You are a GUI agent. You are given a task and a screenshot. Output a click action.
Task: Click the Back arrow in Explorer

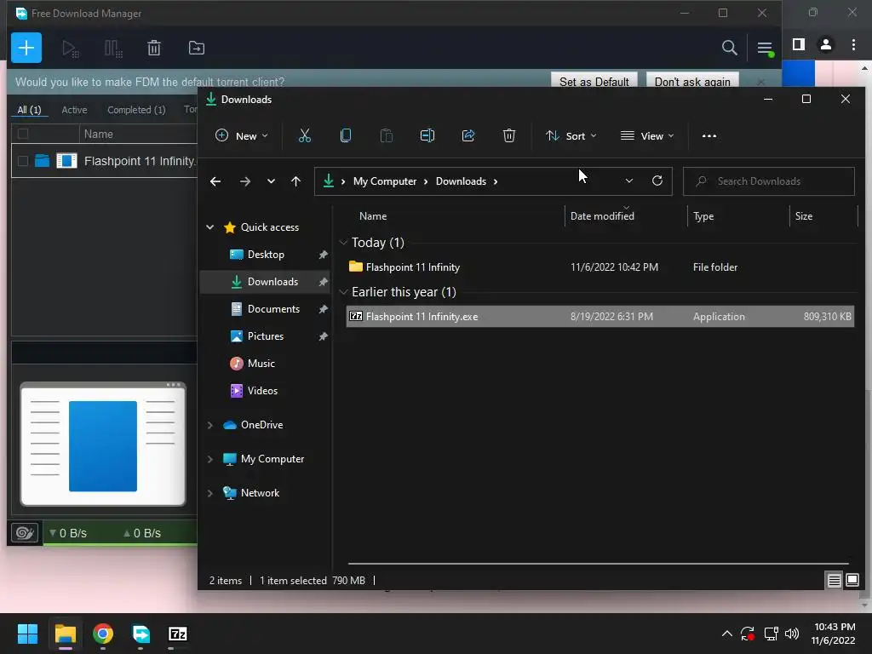215,181
